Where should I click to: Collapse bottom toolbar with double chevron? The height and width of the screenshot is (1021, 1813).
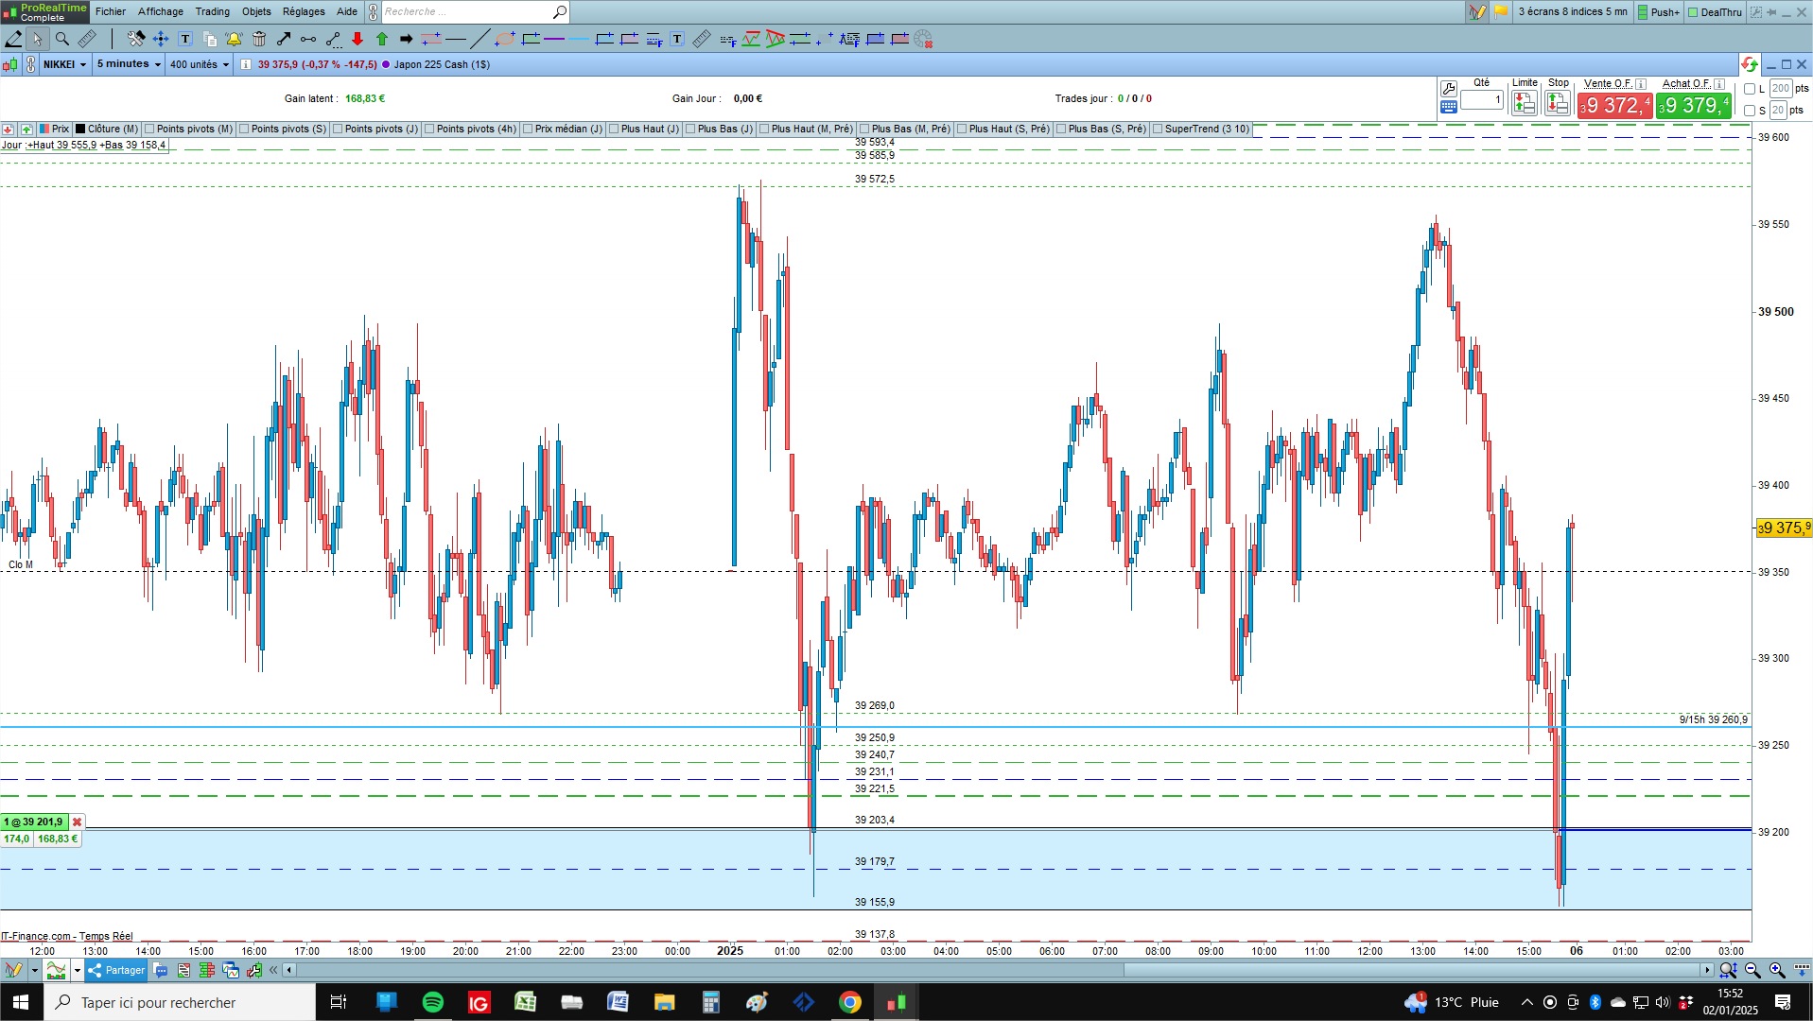point(274,970)
